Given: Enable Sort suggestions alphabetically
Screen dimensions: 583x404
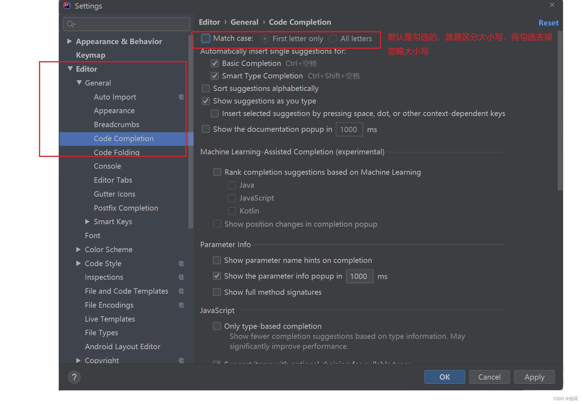Looking at the screenshot, I should (206, 88).
